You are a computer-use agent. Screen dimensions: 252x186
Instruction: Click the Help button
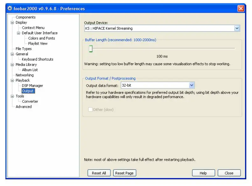click(x=203, y=173)
